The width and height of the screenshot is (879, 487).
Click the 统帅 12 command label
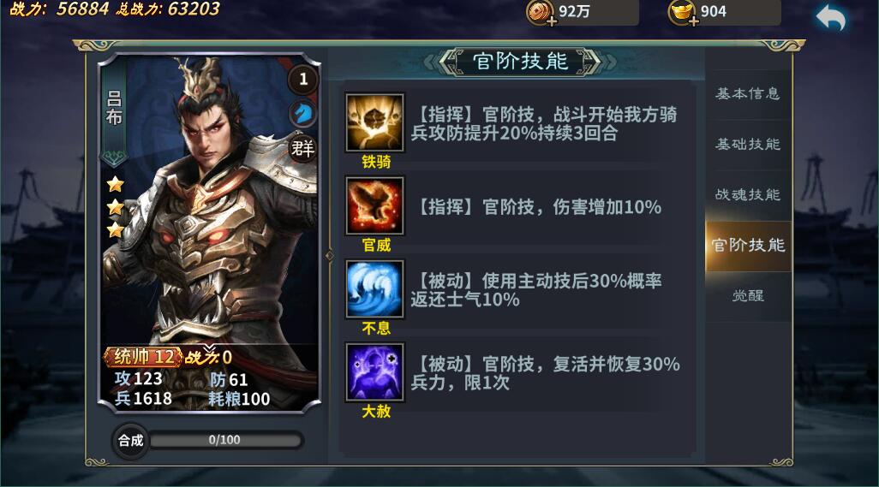coord(144,357)
